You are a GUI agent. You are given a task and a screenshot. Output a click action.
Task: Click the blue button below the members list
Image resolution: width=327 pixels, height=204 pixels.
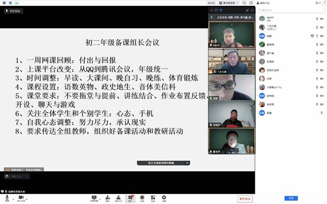tap(291, 198)
